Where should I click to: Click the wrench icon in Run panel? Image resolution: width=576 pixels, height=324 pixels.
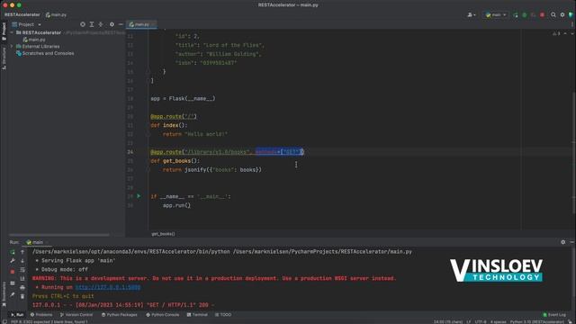point(12,260)
